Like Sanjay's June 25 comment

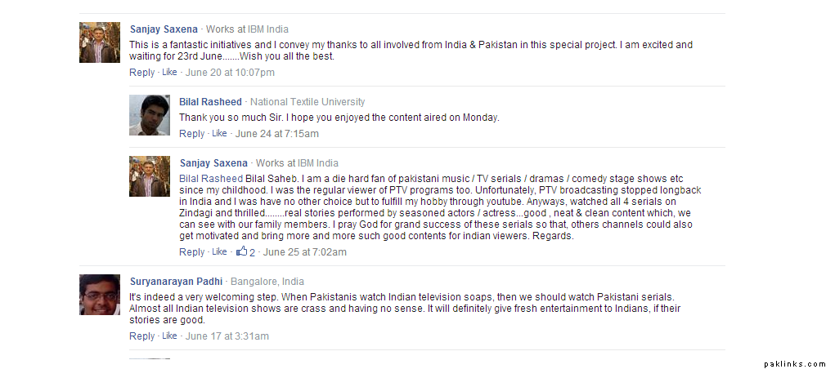point(219,252)
